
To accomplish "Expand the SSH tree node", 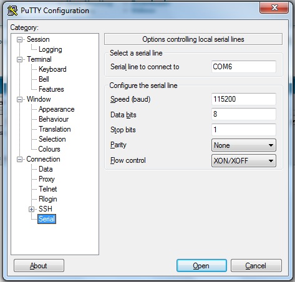I will (31, 209).
